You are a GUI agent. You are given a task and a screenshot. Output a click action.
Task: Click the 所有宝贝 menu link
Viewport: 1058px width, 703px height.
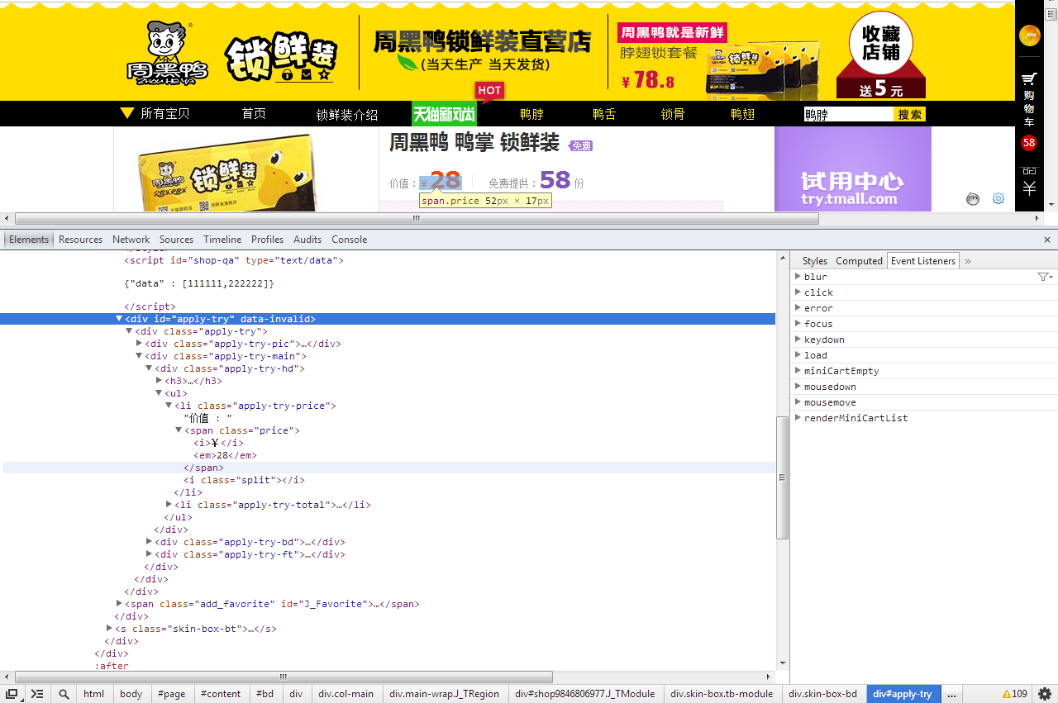(164, 114)
